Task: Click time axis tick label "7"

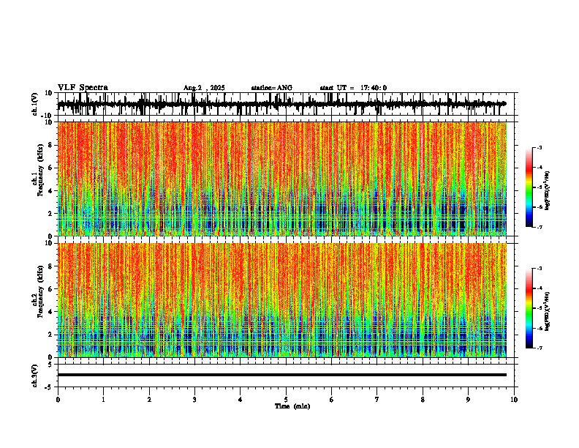Action: [x=377, y=400]
